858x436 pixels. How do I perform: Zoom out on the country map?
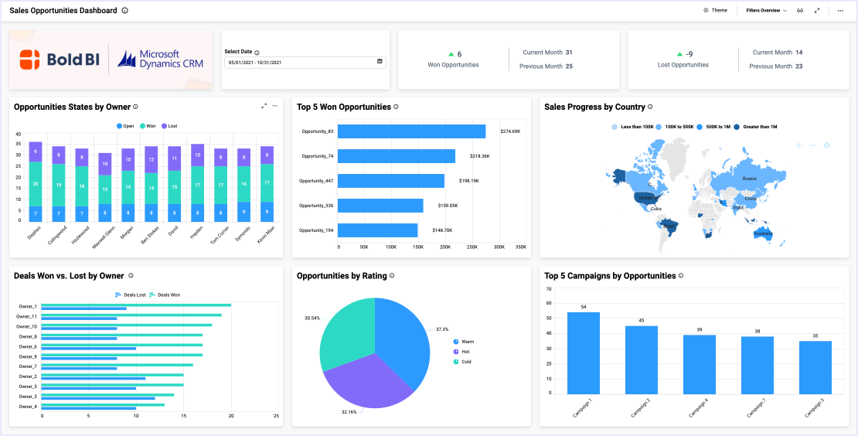coord(812,145)
